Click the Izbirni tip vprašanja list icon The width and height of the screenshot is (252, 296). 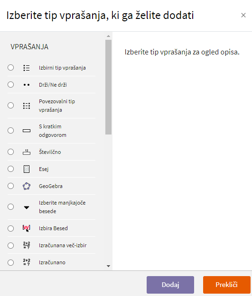27,68
